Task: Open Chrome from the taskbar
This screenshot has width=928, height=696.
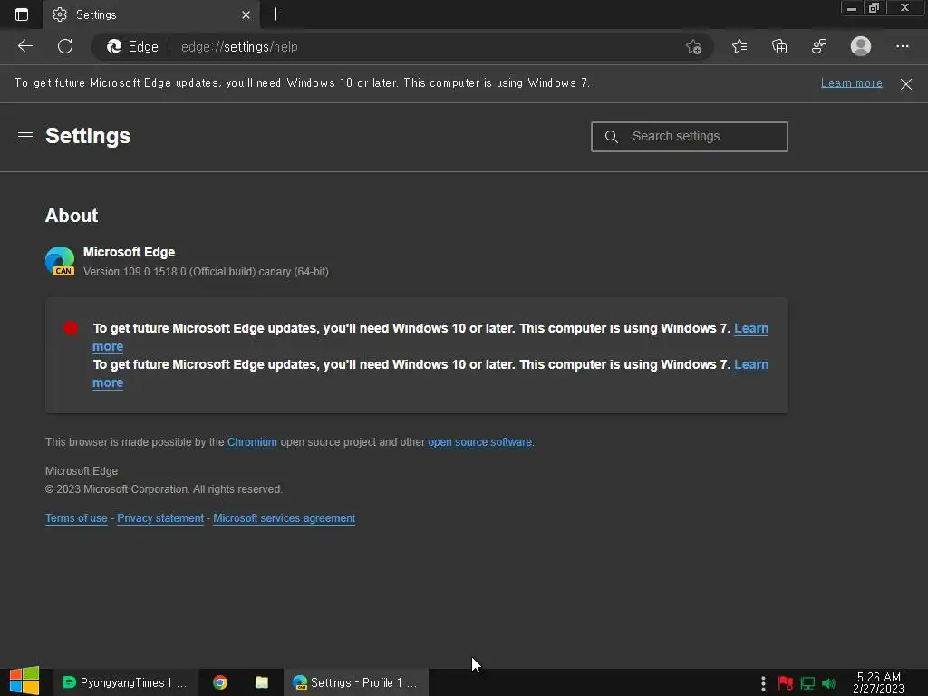Action: point(220,683)
